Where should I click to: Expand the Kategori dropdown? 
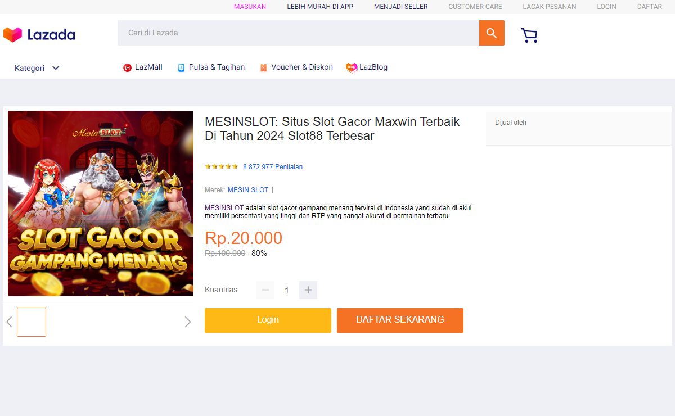pos(37,68)
